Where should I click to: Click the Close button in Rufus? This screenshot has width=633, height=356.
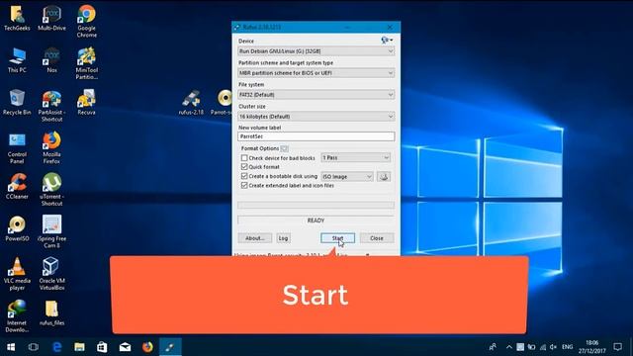[377, 238]
